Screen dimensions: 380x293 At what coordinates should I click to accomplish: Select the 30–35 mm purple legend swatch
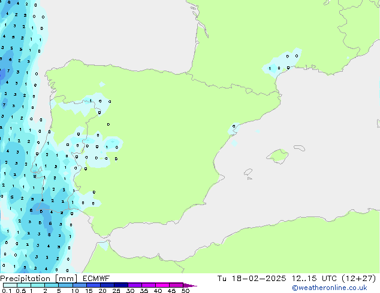[x=135, y=285]
